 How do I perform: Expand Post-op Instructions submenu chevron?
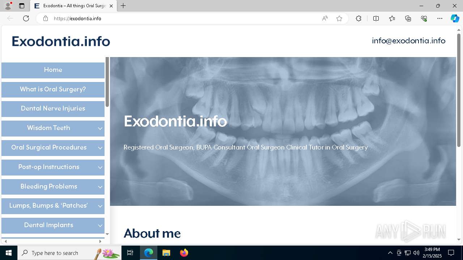[100, 168]
